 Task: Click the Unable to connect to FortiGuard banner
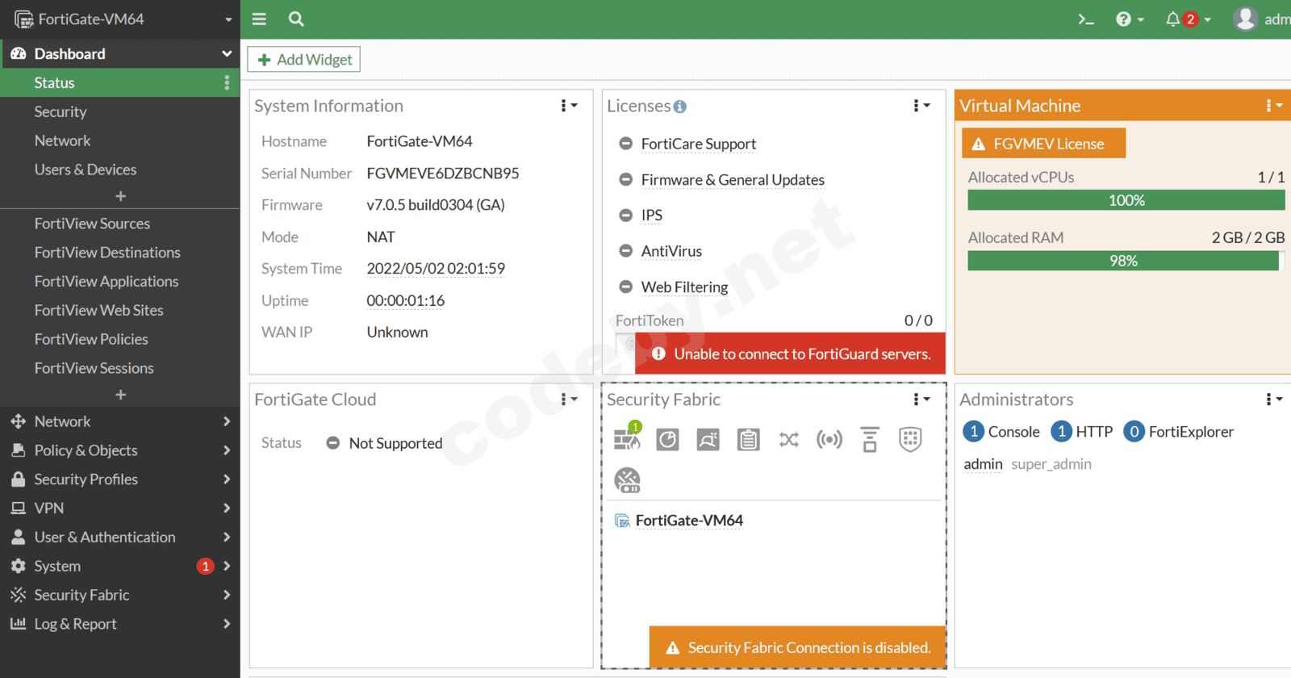click(791, 354)
